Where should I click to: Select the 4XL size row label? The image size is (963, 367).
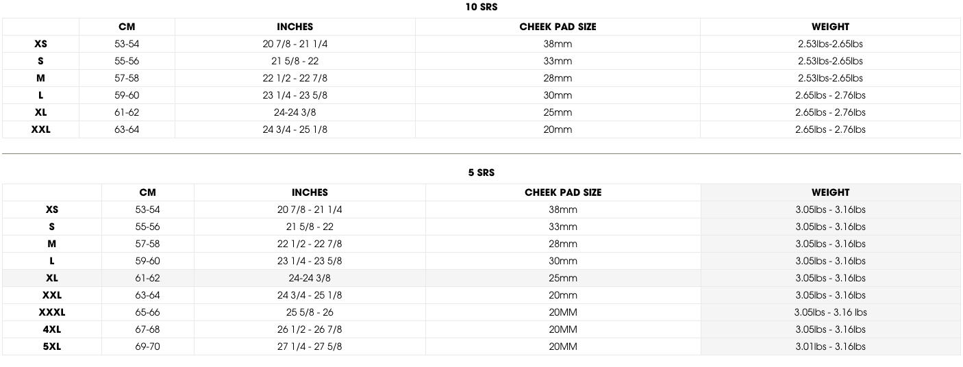(x=52, y=329)
